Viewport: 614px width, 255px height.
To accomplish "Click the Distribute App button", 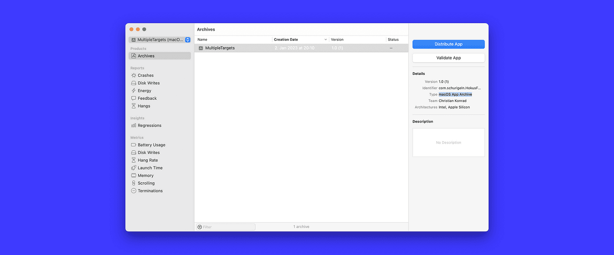I will point(448,44).
